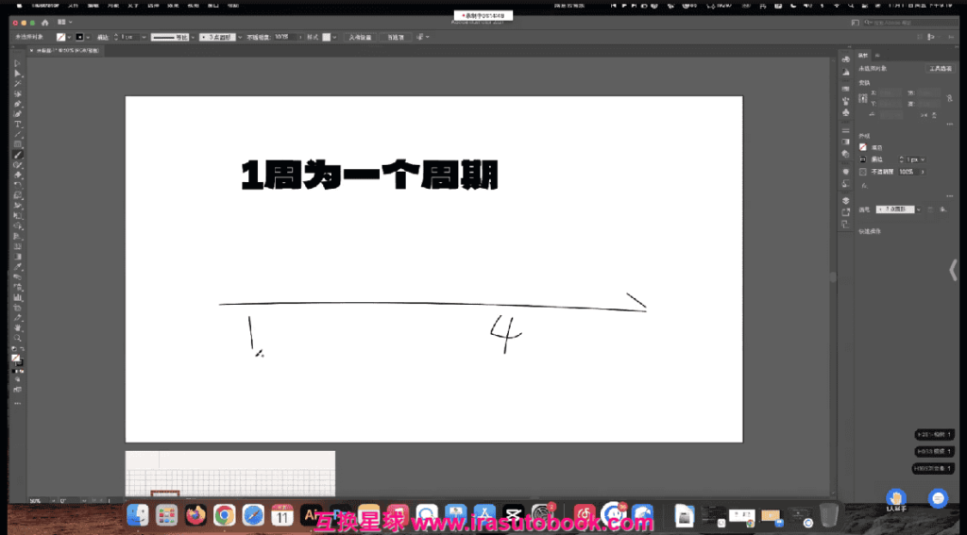The image size is (967, 535).
Task: Select the Pen tool
Action: pos(17,104)
